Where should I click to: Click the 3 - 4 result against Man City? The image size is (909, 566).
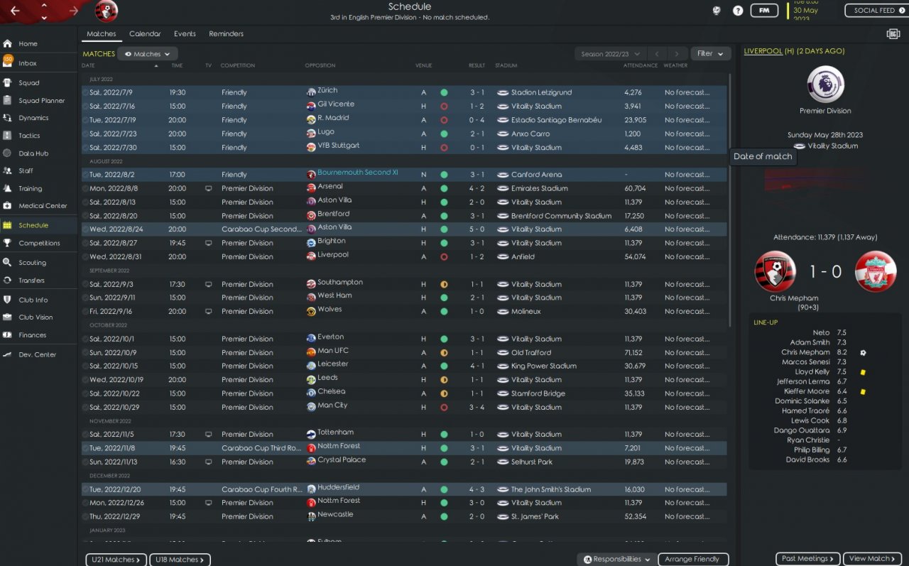coord(477,408)
